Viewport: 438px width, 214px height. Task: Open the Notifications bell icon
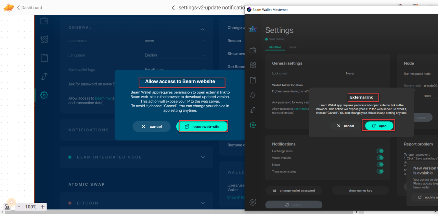click(253, 96)
